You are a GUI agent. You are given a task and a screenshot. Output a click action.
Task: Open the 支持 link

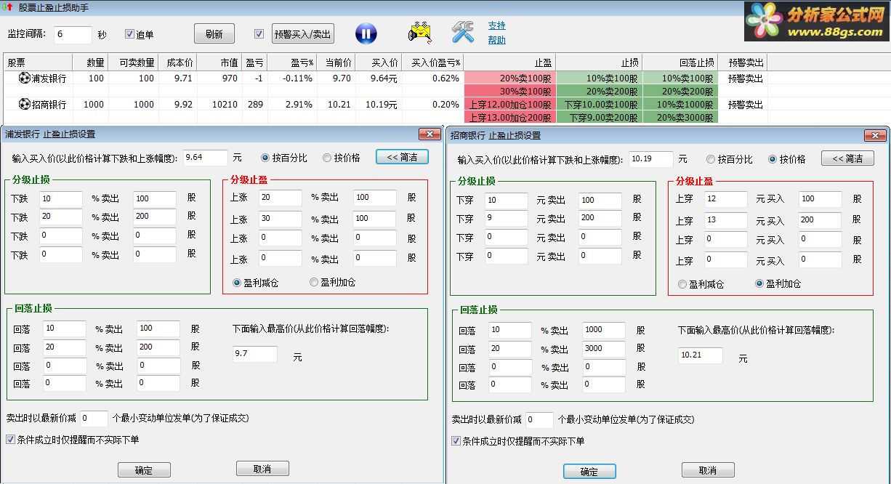click(x=496, y=26)
